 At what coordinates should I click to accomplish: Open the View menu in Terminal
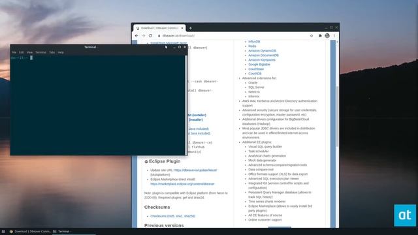coord(29,52)
